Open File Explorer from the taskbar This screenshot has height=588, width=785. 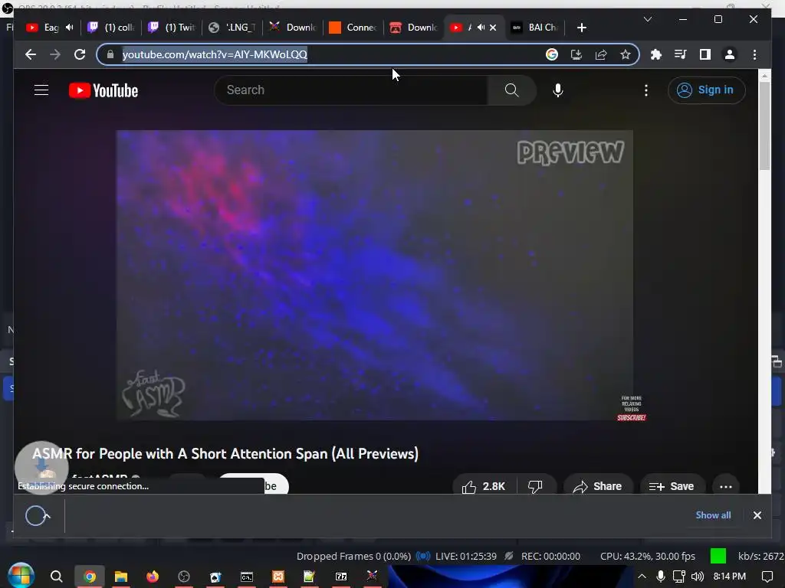(x=121, y=577)
